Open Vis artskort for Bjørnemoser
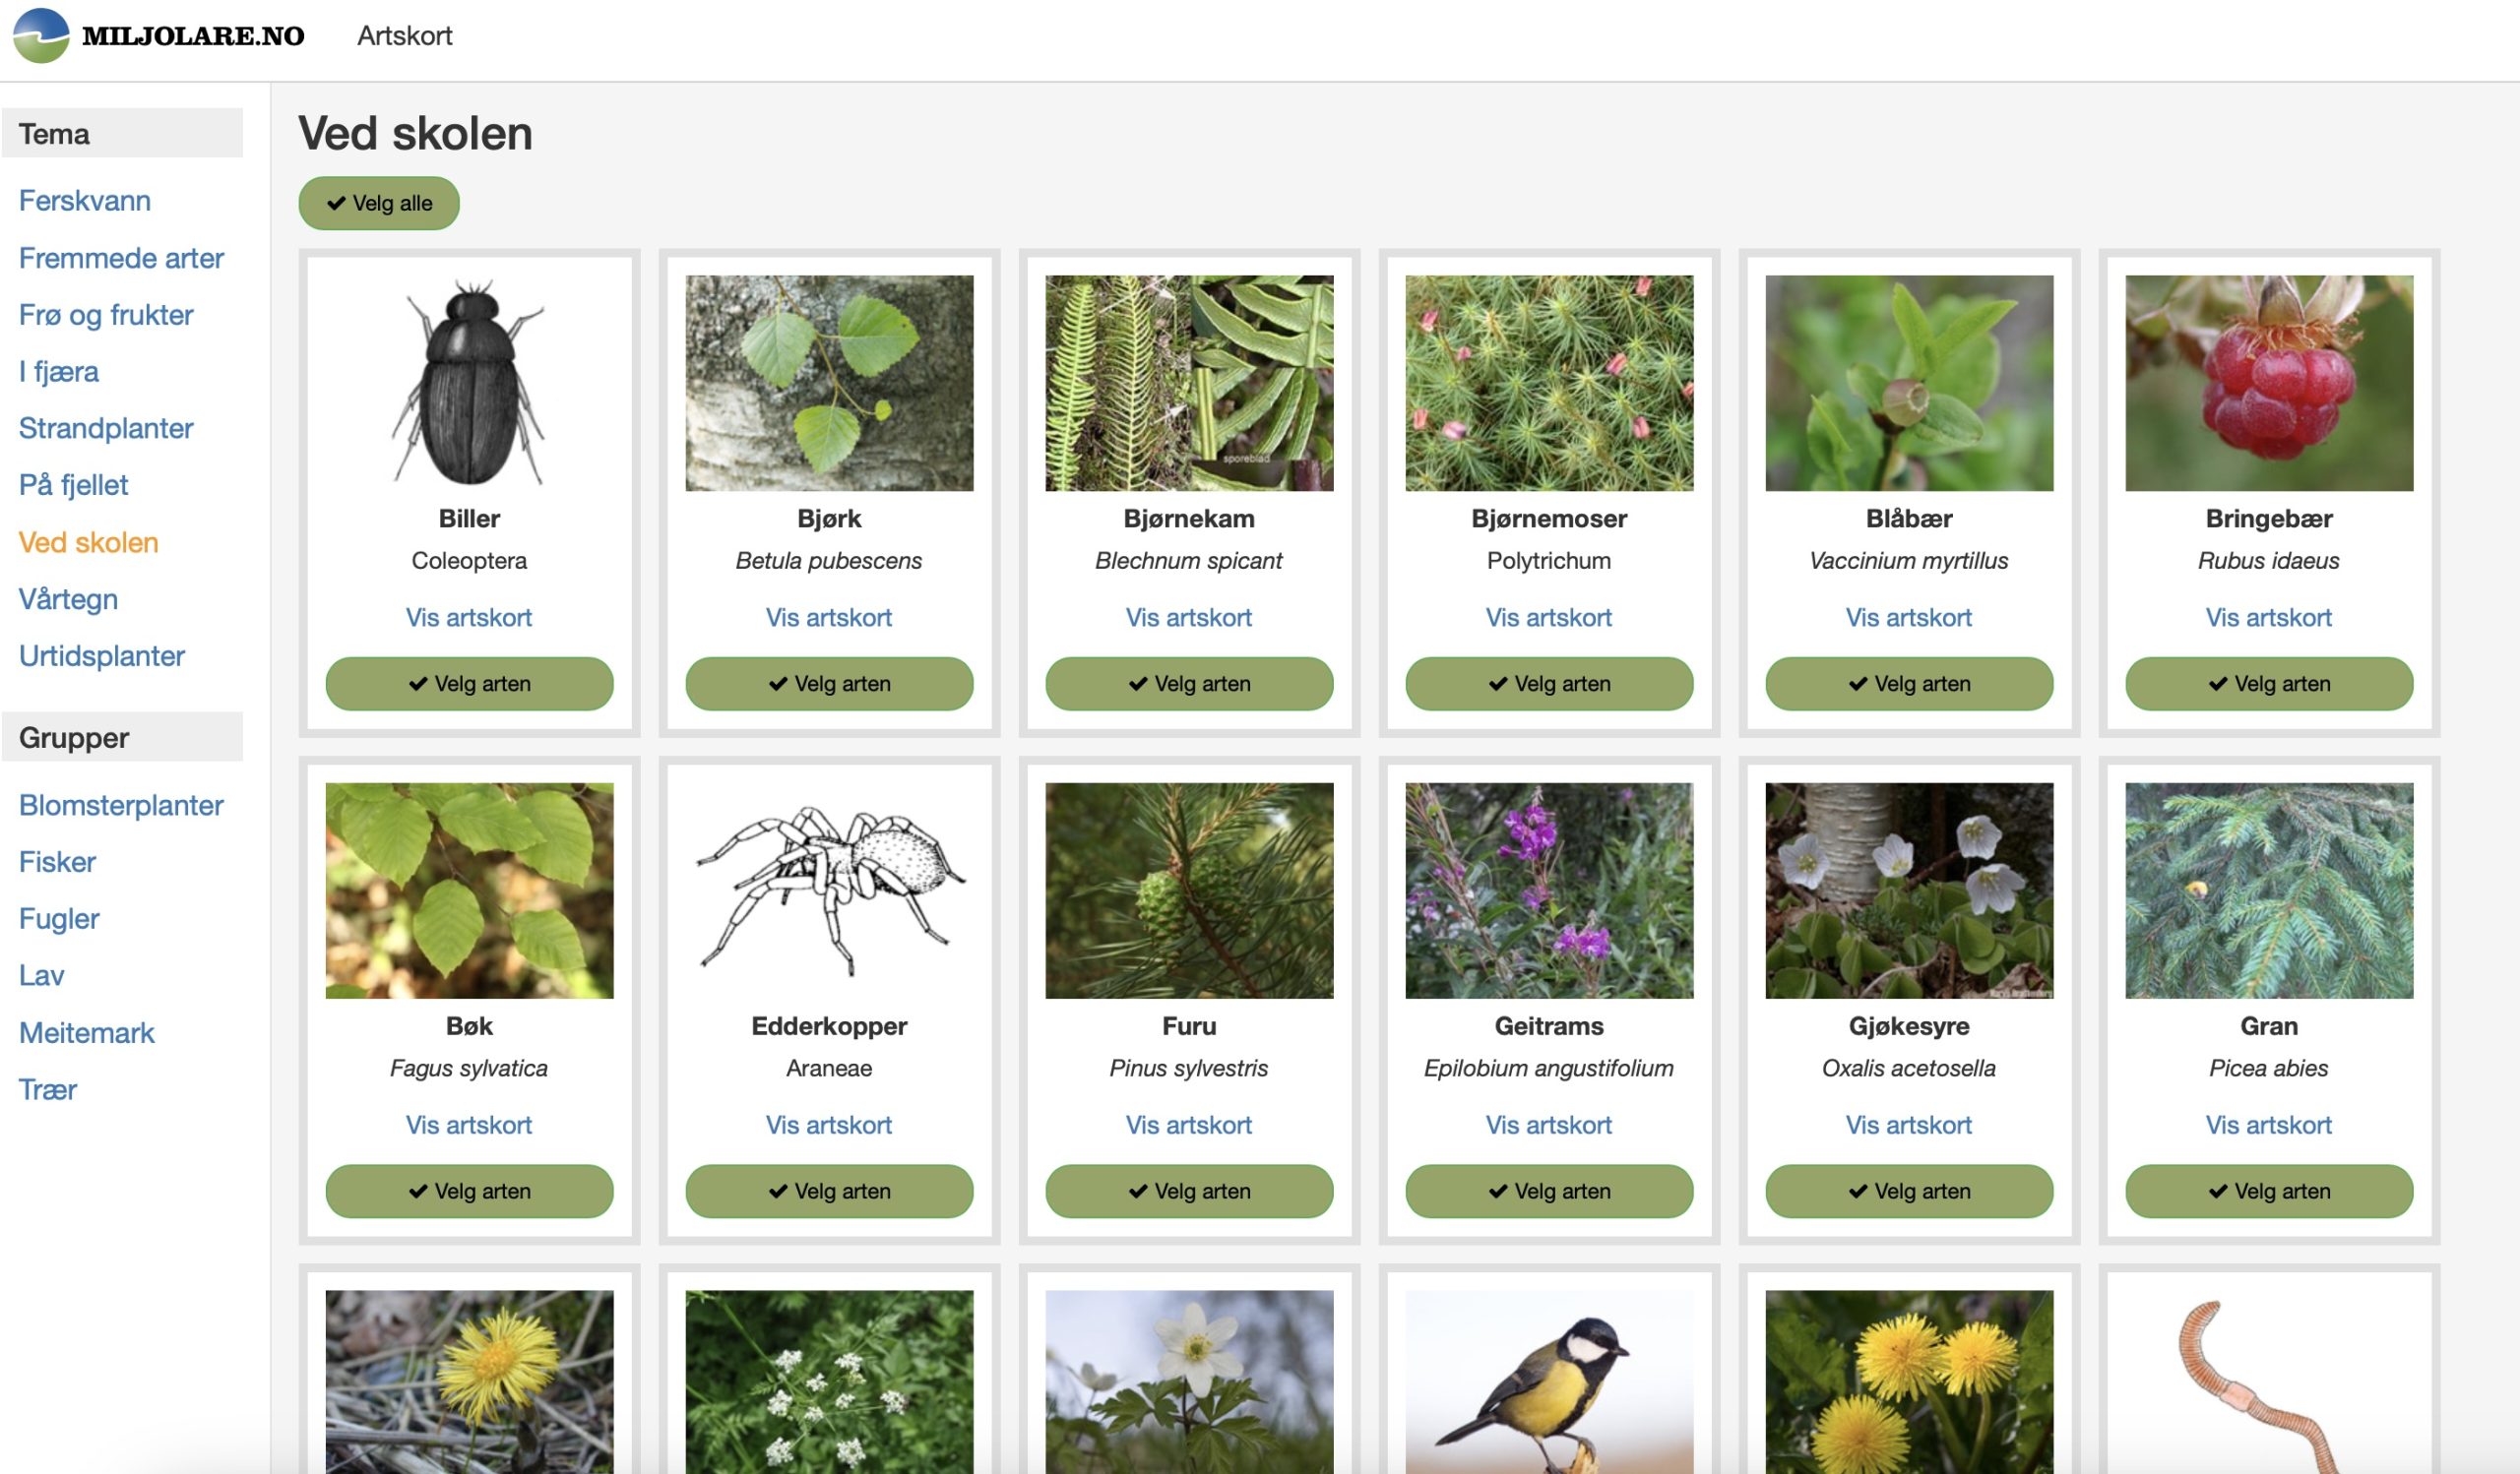The width and height of the screenshot is (2520, 1474). click(x=1549, y=618)
